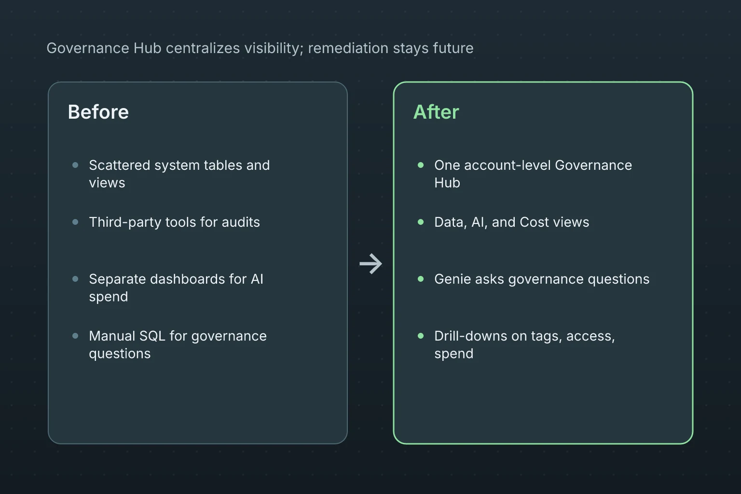Viewport: 741px width, 494px height.
Task: Click the green bullet beside One account-level Governance Hub
Action: (x=421, y=165)
